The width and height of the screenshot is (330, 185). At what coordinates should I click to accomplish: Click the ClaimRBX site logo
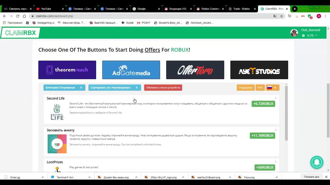pyautogui.click(x=20, y=33)
